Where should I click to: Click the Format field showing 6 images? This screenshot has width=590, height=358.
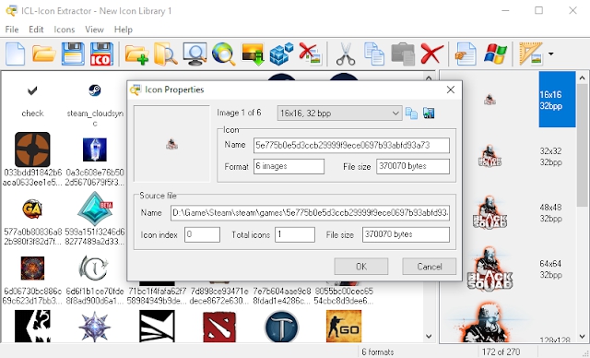tap(289, 166)
